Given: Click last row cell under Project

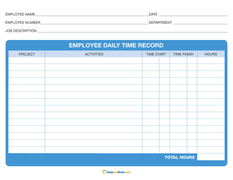Looking at the screenshot, I should coord(27,150).
